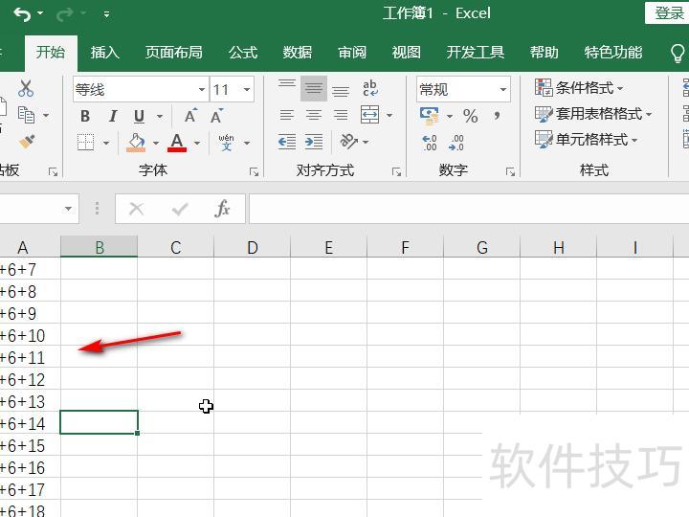Screen dimensions: 689x517
Task: Select column D header
Action: tap(253, 247)
